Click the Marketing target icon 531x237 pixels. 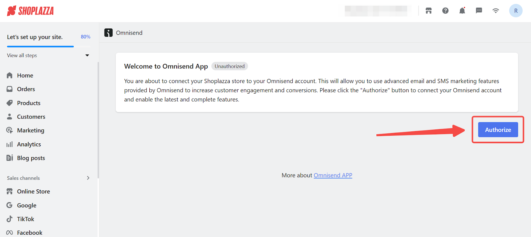coord(10,130)
